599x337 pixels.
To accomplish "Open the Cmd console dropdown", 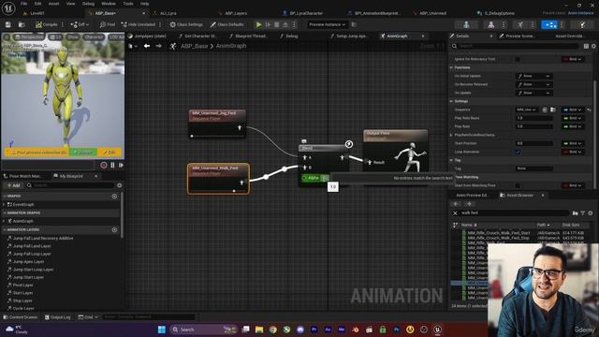I will pos(88,317).
